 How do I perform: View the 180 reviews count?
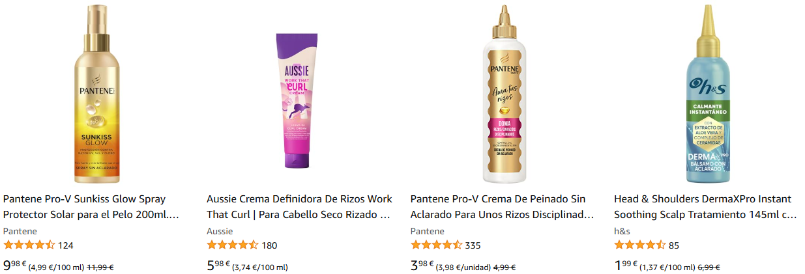pyautogui.click(x=269, y=245)
